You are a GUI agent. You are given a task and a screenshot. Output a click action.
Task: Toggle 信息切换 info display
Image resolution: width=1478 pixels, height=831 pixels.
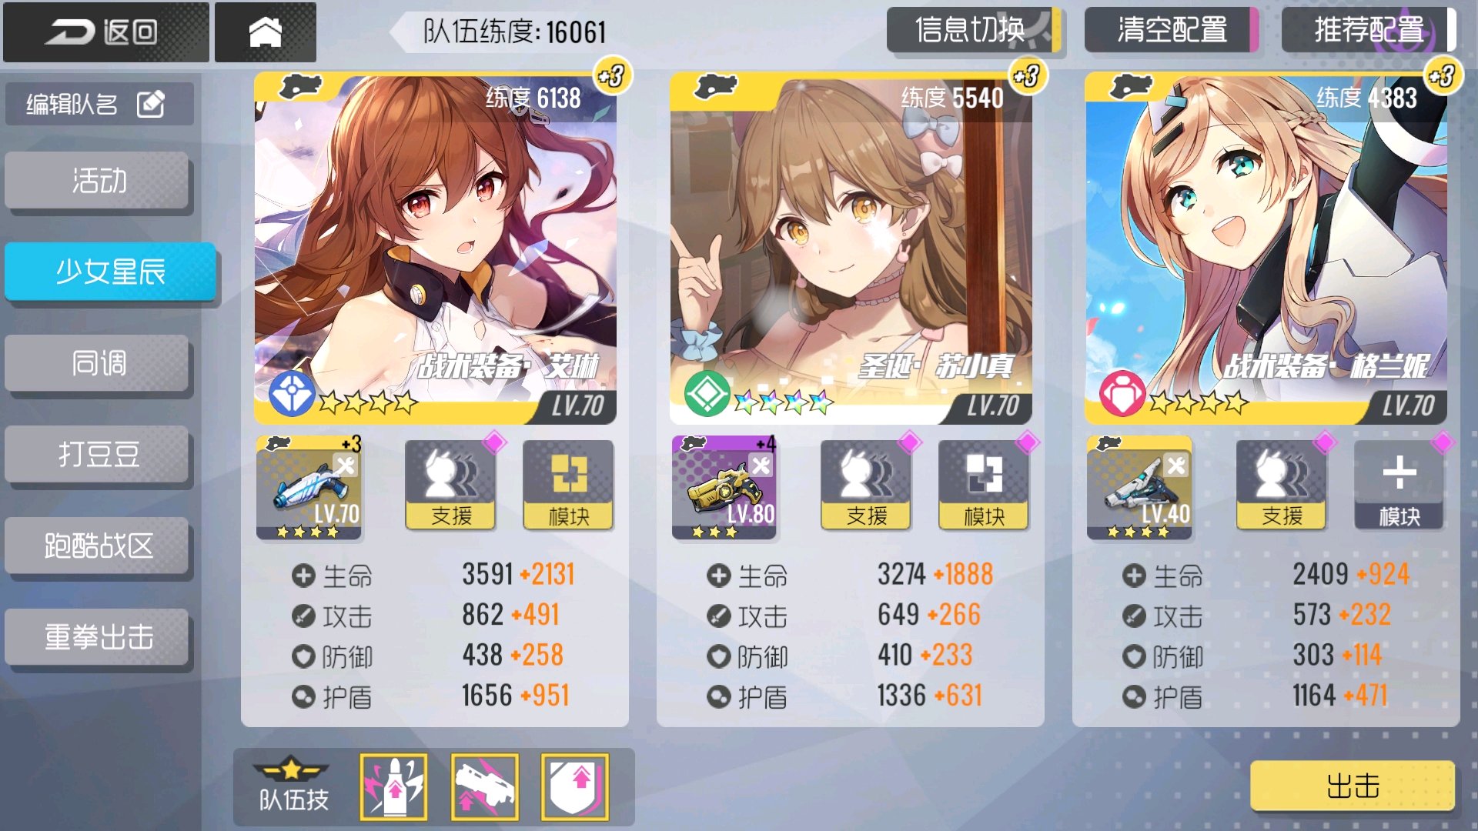tap(973, 30)
